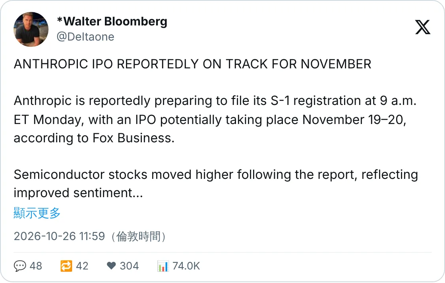Click the X logo icon

tap(423, 27)
